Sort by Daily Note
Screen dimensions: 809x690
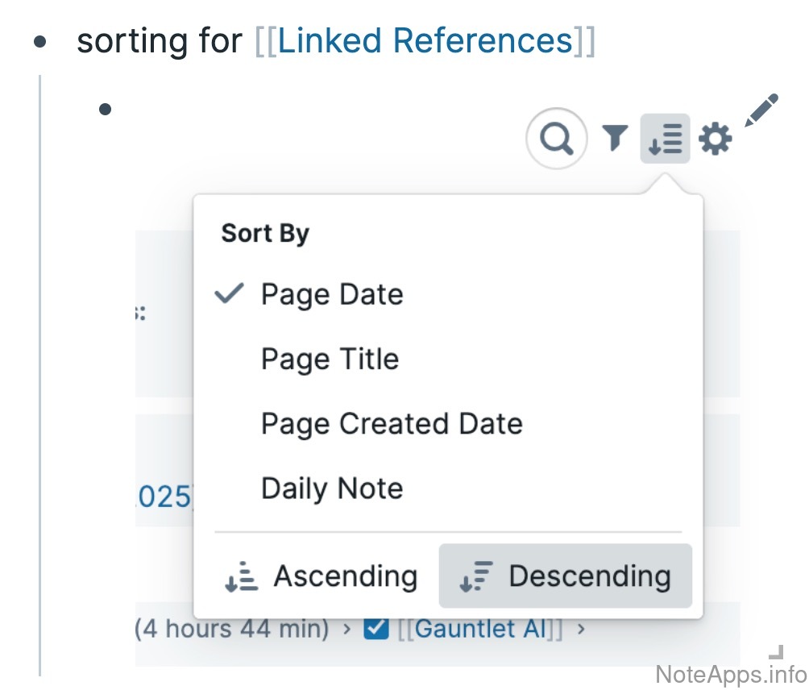pos(332,488)
